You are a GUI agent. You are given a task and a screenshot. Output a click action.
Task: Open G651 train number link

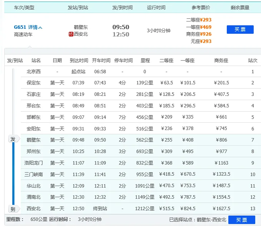pos(20,27)
